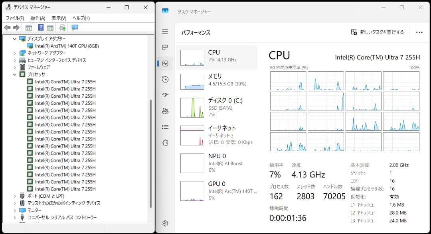
Task: Open the 表示(V) menu
Action: (x=59, y=18)
